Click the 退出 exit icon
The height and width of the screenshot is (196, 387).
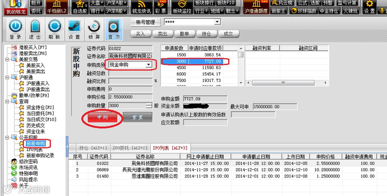35,29
